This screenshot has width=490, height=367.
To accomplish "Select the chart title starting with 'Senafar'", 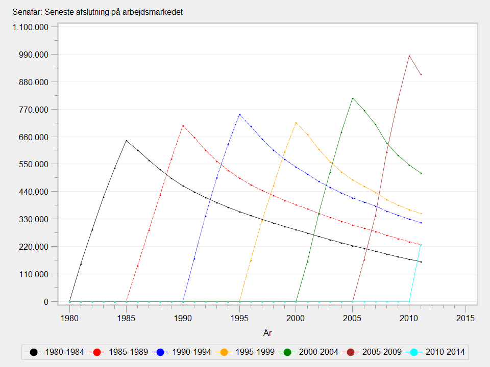I will (97, 12).
